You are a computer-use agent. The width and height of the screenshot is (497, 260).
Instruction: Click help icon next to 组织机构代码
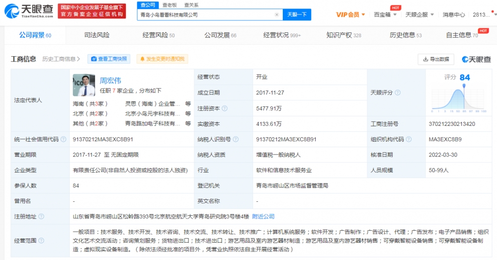tap(409, 139)
